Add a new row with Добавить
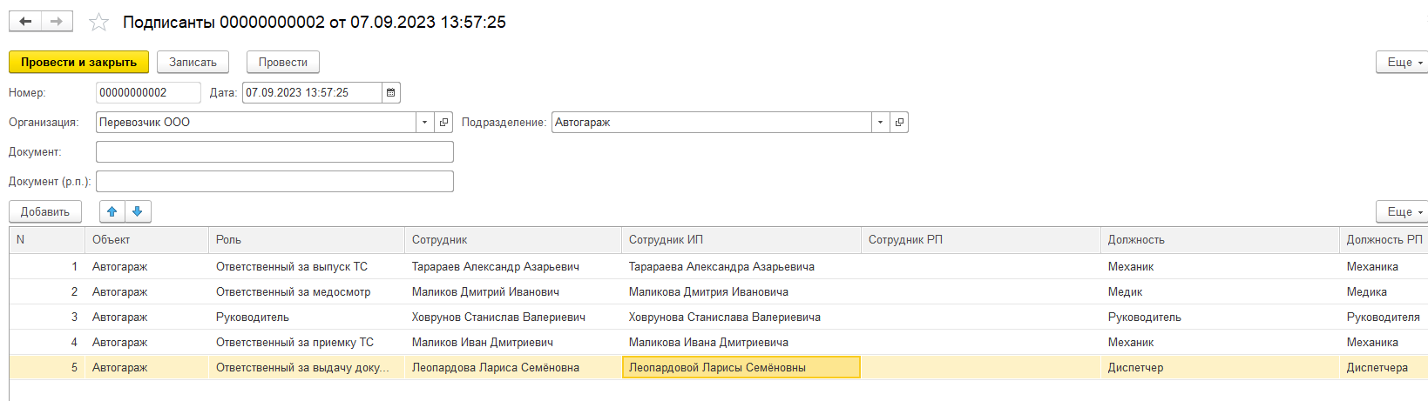This screenshot has height=401, width=1428. [x=45, y=212]
